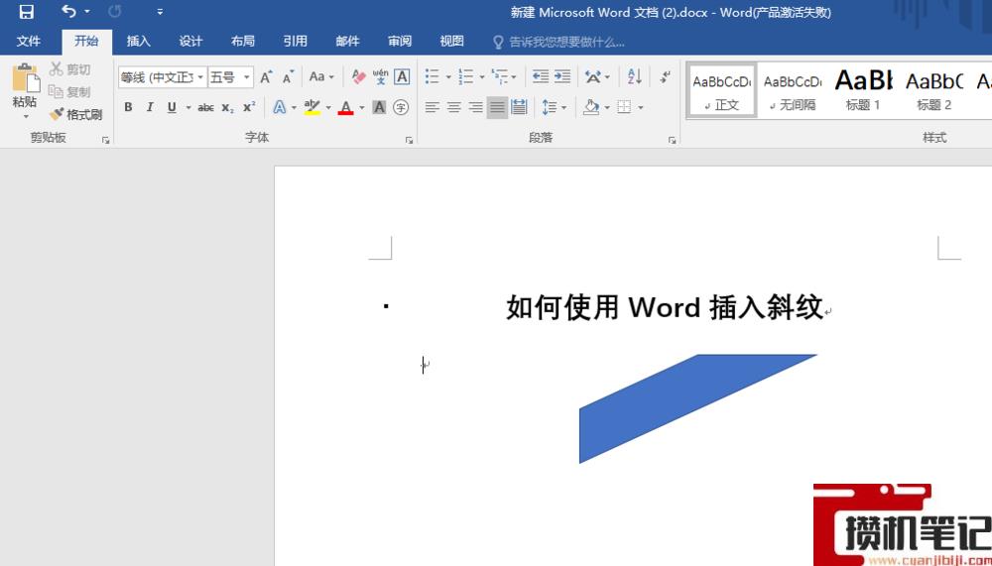Toggle show paragraph marks icon
992x566 pixels.
pyautogui.click(x=665, y=77)
